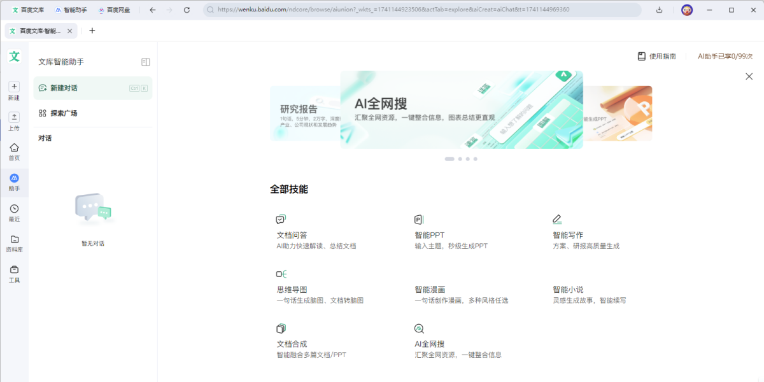Screen dimensions: 764x382
Task: Close the banner carousel with X
Action: pyautogui.click(x=749, y=76)
